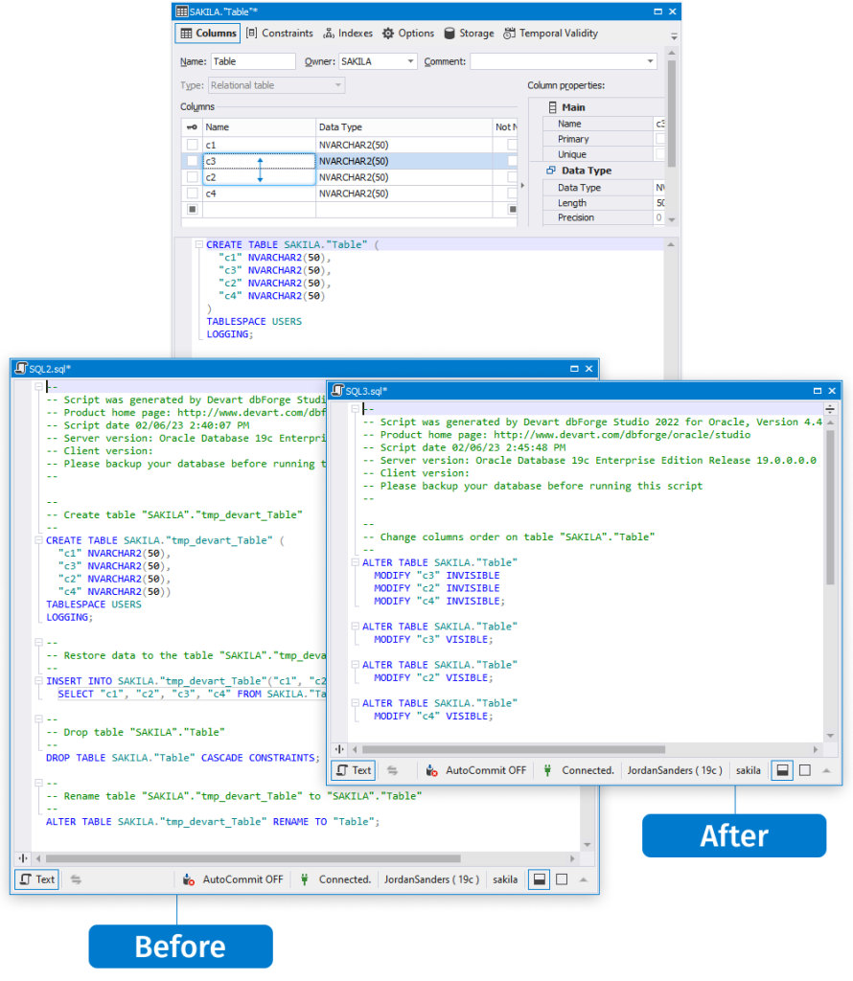Open the Temporal Validity tab

[x=551, y=34]
